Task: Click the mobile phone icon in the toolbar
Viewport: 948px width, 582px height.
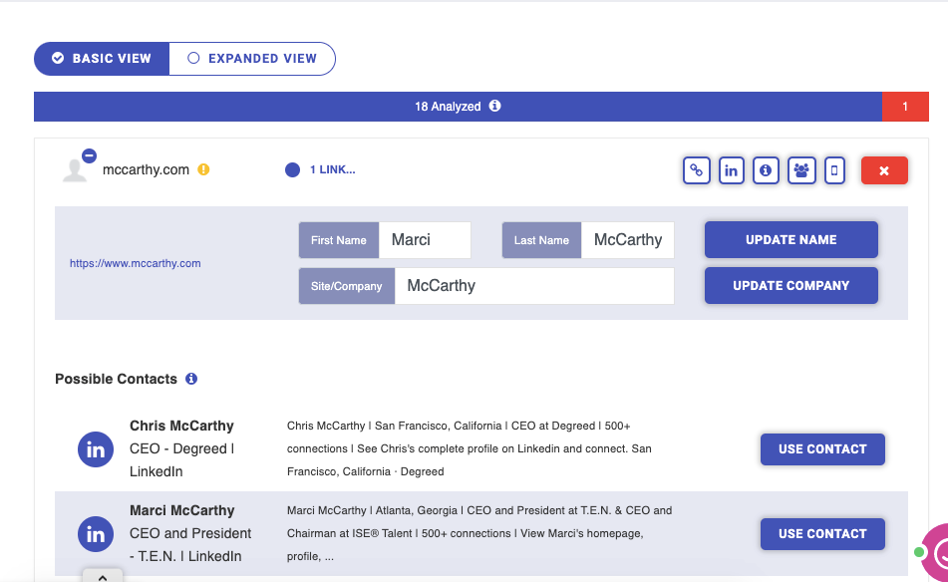Action: pos(834,169)
